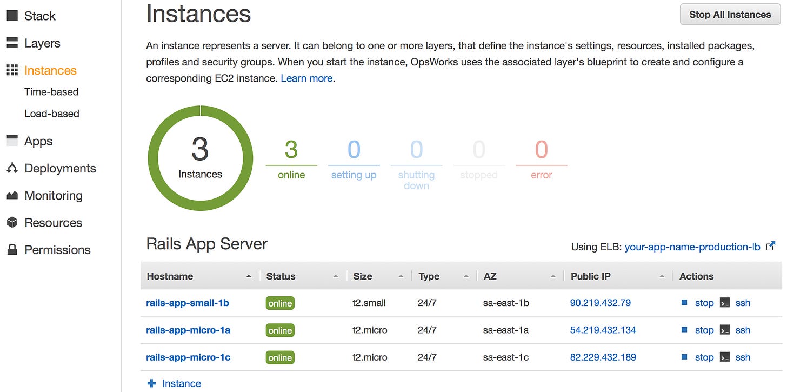
Task: Sort table by Public IP column arrow
Action: click(662, 276)
